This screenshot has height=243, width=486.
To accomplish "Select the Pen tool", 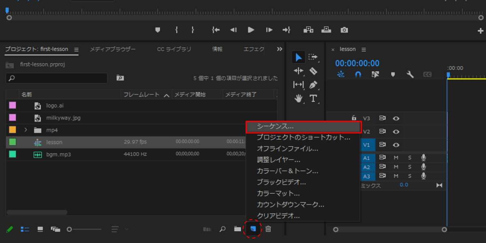I will pyautogui.click(x=313, y=84).
